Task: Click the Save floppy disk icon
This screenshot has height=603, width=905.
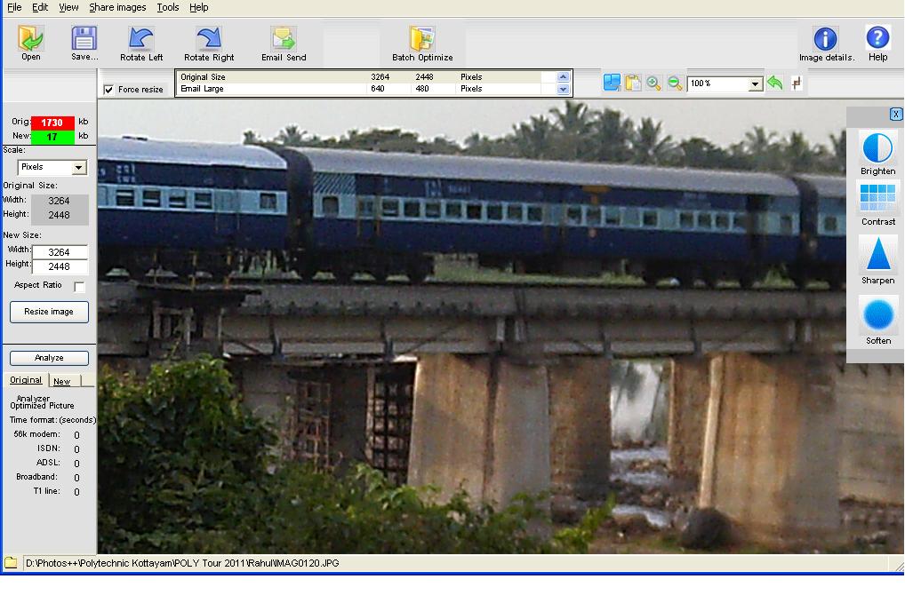Action: point(84,39)
